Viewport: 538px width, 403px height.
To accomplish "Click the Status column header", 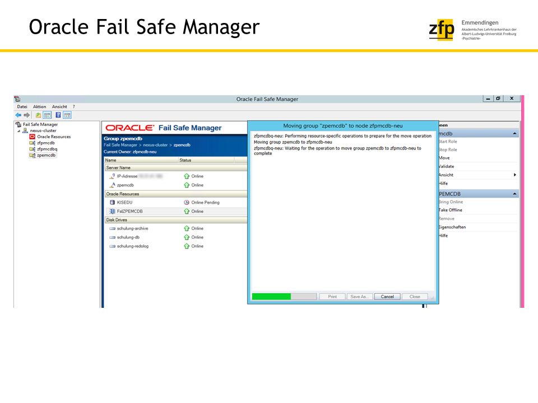I will click(206, 161).
